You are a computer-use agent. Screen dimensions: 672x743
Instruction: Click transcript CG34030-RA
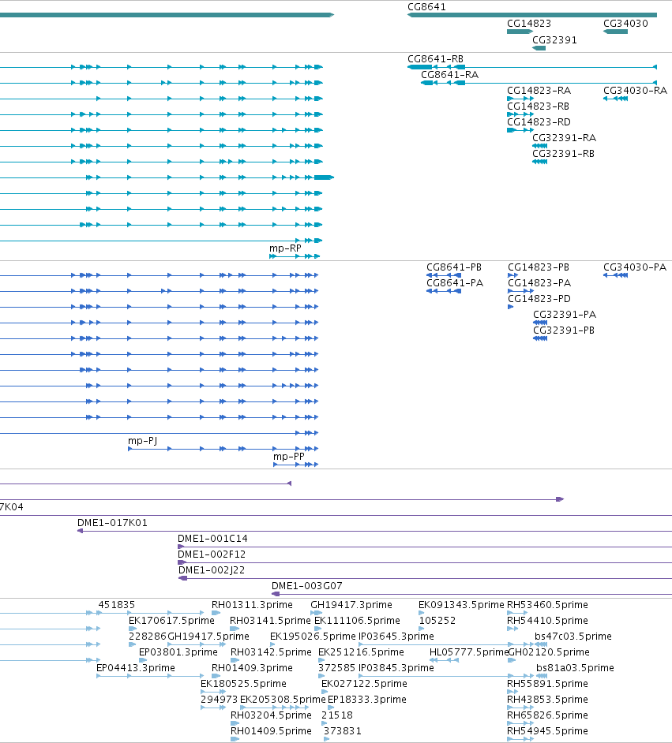coord(635,91)
